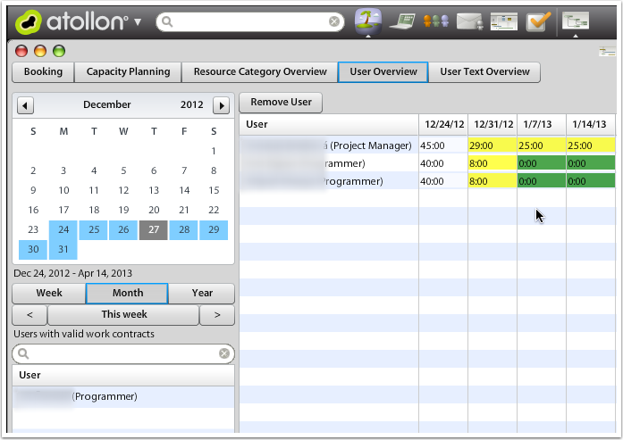Image resolution: width=623 pixels, height=440 pixels.
Task: Click the orange checkmark tasks icon
Action: click(536, 21)
